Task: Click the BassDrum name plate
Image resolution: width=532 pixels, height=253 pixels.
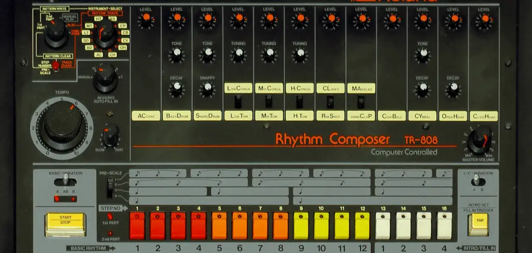Action: 177,116
